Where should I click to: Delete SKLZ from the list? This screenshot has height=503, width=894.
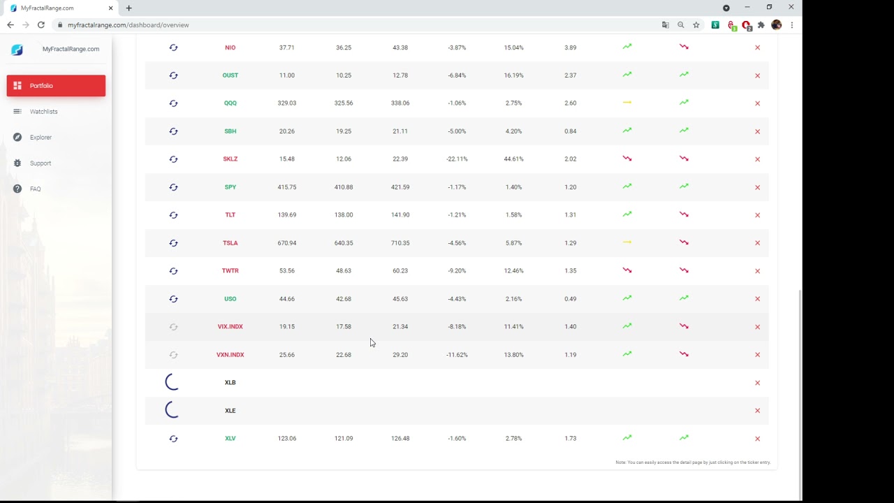coord(757,159)
